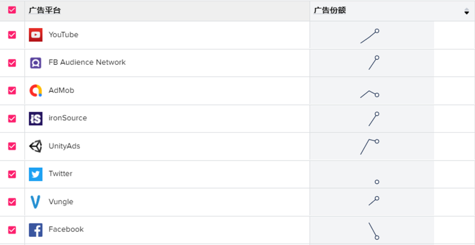Uncheck the Twitter row checkbox
475x245 pixels.
[12, 174]
